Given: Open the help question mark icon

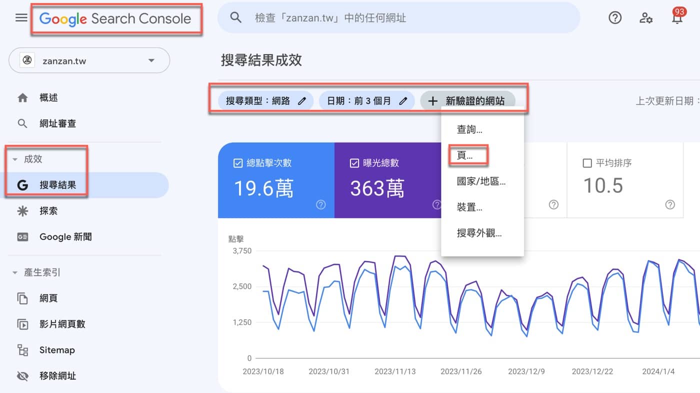Looking at the screenshot, I should [x=615, y=18].
